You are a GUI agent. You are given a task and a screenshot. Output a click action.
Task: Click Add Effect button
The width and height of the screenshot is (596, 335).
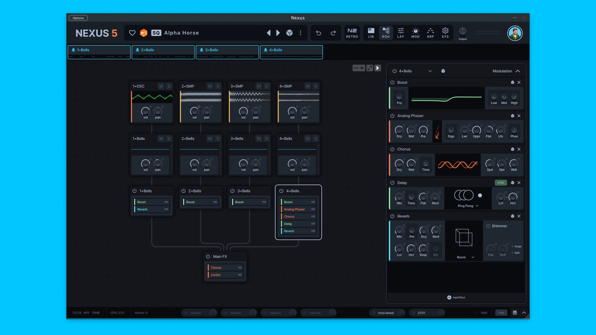[456, 298]
